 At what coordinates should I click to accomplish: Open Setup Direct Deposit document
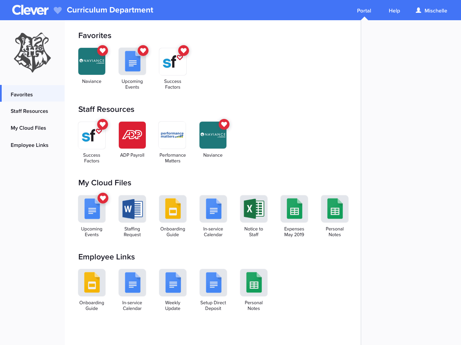tap(213, 283)
